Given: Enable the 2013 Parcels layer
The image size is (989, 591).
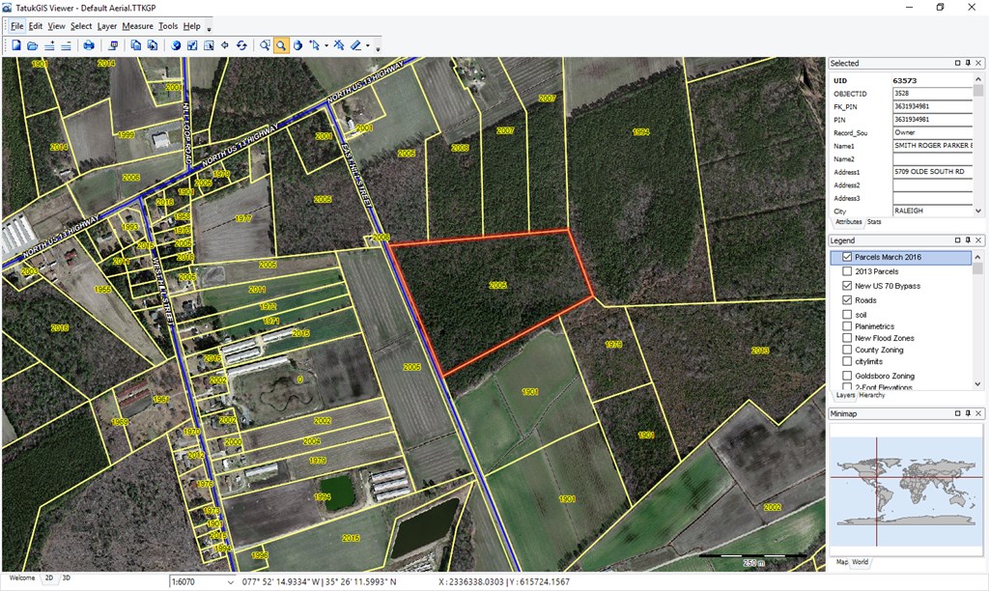Looking at the screenshot, I should [847, 271].
